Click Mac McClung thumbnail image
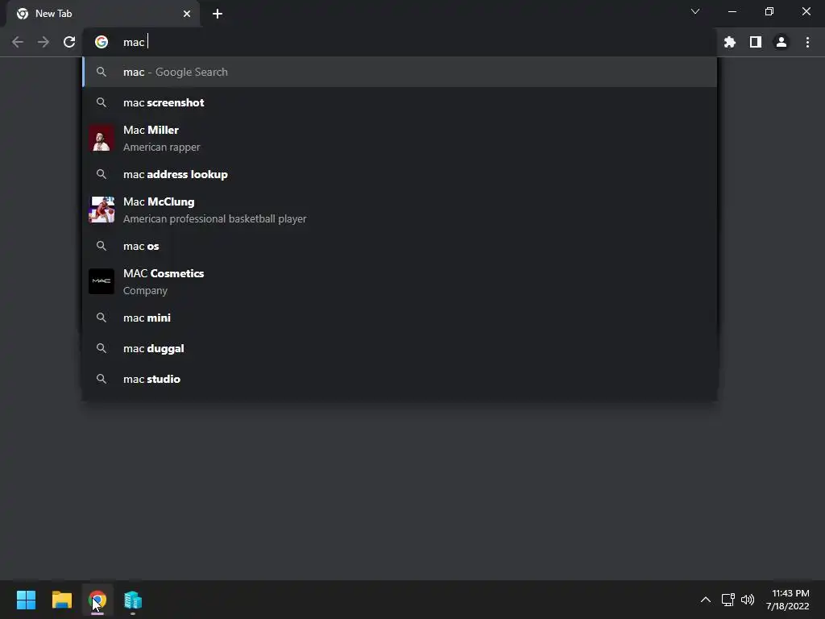Image resolution: width=825 pixels, height=619 pixels. 102,210
